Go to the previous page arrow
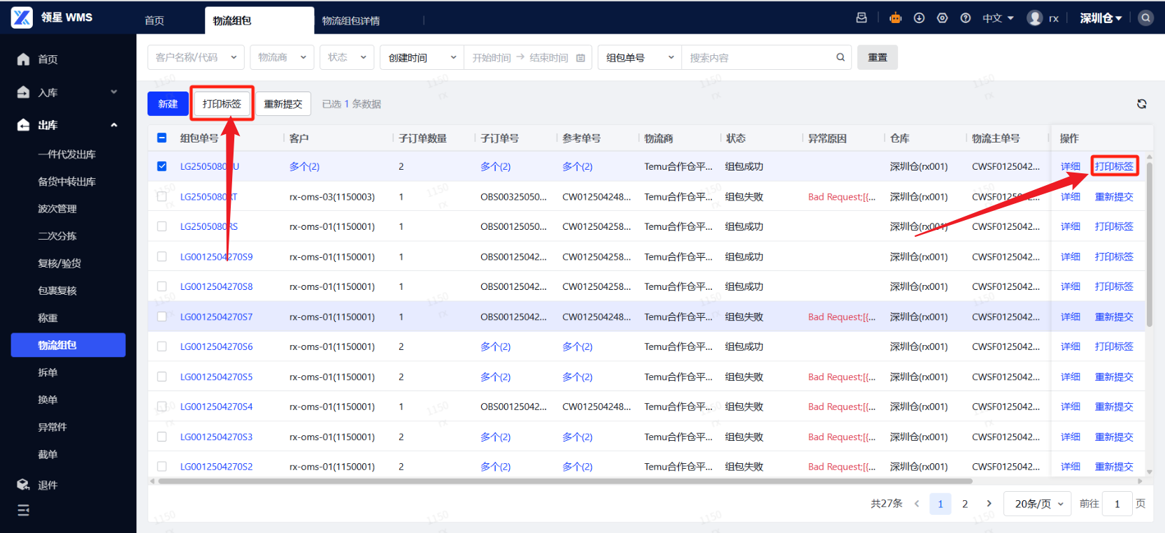1165x533 pixels. [x=916, y=504]
